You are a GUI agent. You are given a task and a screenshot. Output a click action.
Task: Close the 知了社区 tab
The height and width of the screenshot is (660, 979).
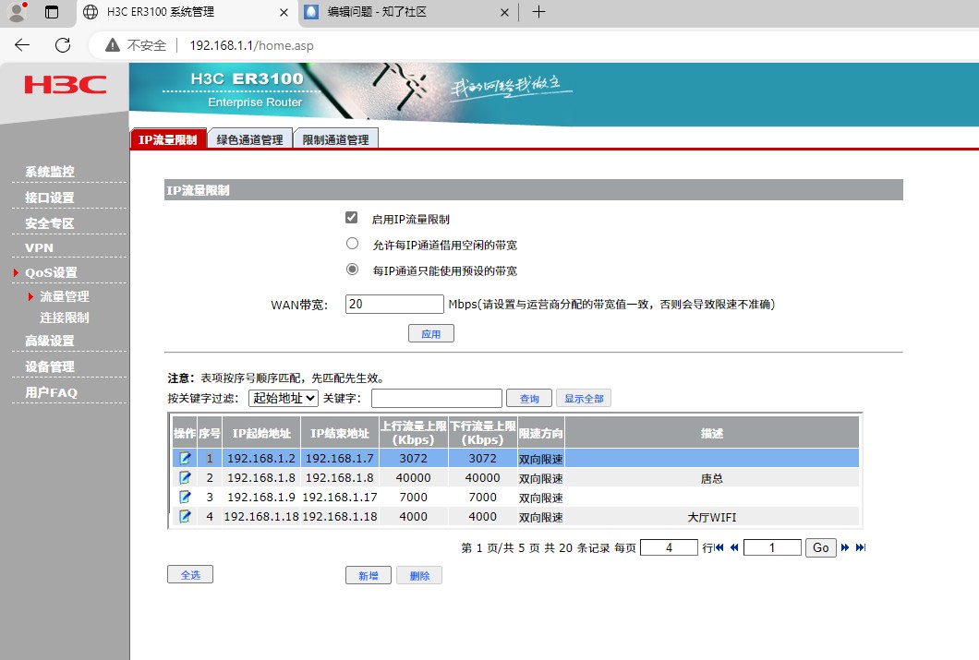pyautogui.click(x=504, y=12)
